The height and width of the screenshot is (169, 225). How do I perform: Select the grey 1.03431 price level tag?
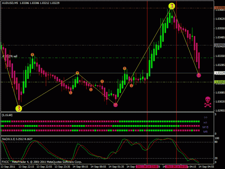(x=220, y=45)
